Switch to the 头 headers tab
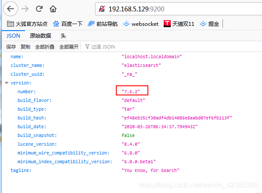This screenshot has width=262, height=193. click(x=63, y=35)
